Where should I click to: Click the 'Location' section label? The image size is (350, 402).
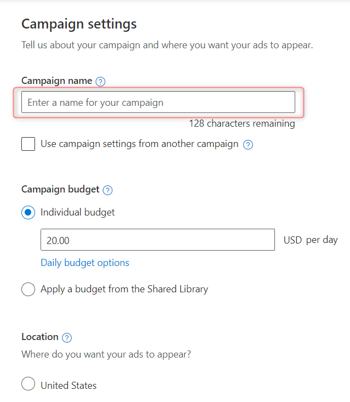[40, 337]
